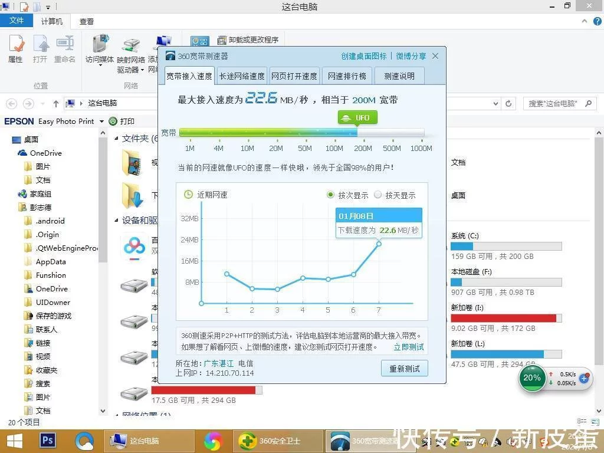Click the 创建桌面图标 link

(364, 56)
